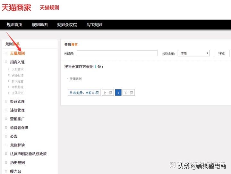
Task: Click the 上一页 pagination button
Action: [108, 93]
